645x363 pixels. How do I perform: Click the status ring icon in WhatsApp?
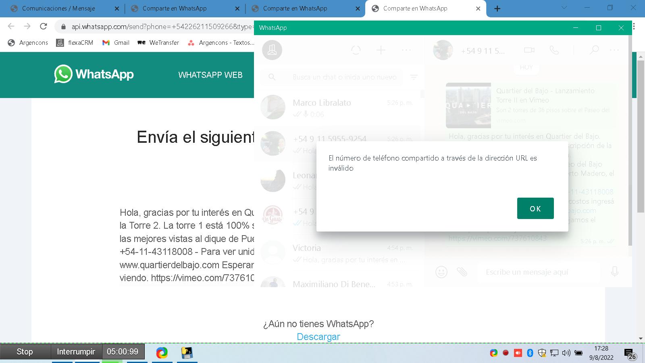click(x=356, y=50)
